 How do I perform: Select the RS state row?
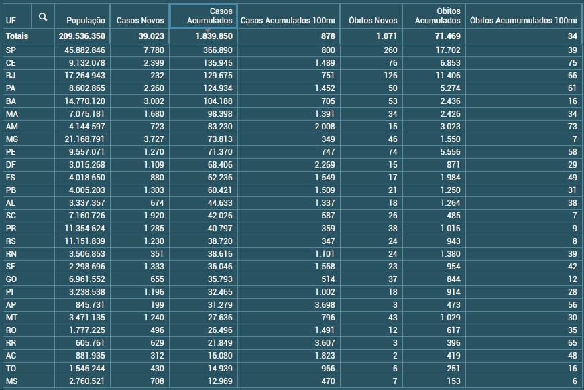[x=11, y=241]
